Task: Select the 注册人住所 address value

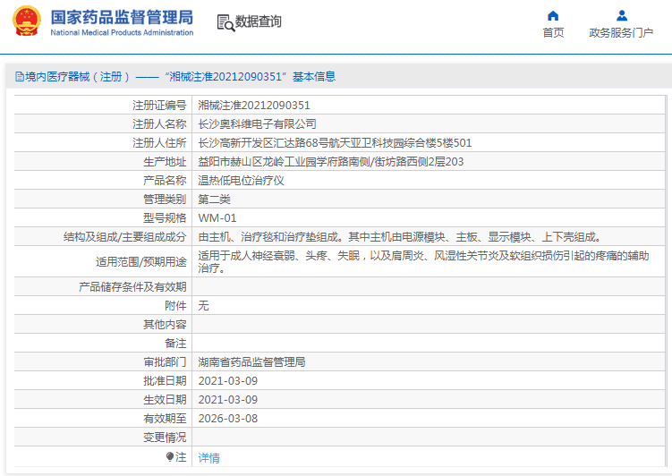Action: (335, 143)
